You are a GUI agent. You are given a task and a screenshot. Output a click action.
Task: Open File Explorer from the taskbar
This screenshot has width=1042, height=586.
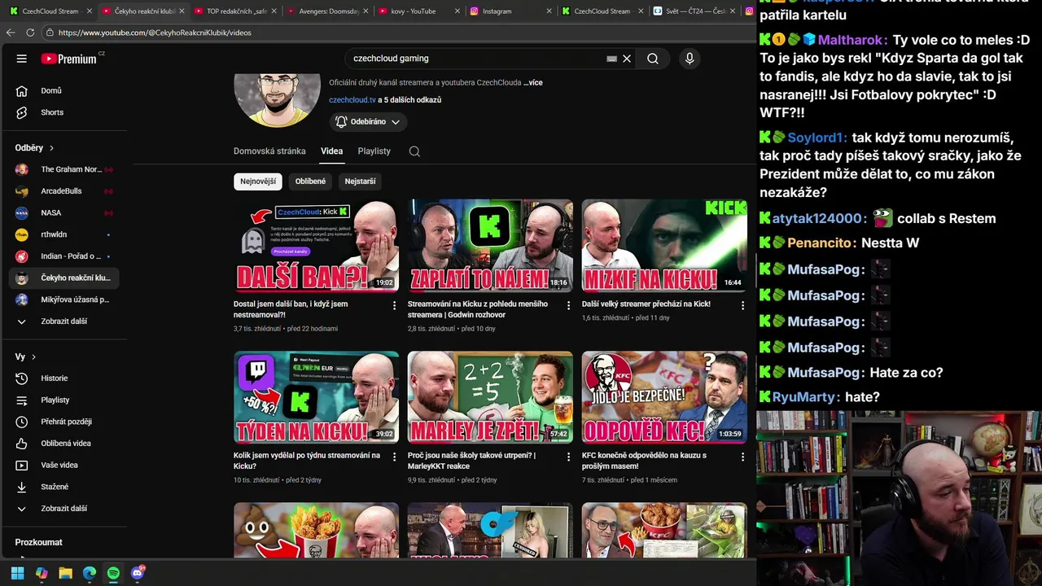tap(65, 573)
